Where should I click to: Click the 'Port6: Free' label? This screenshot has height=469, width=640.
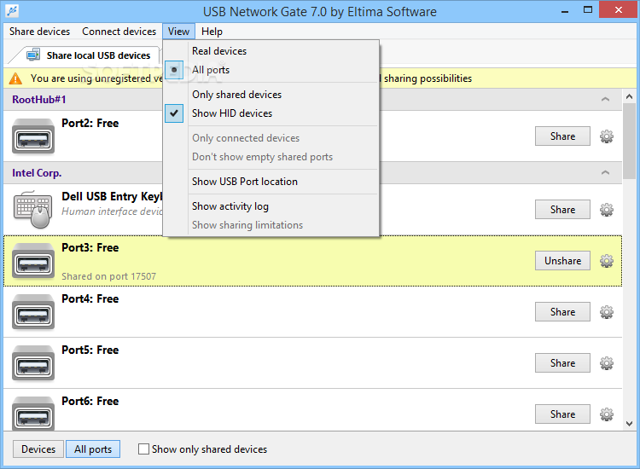point(90,402)
